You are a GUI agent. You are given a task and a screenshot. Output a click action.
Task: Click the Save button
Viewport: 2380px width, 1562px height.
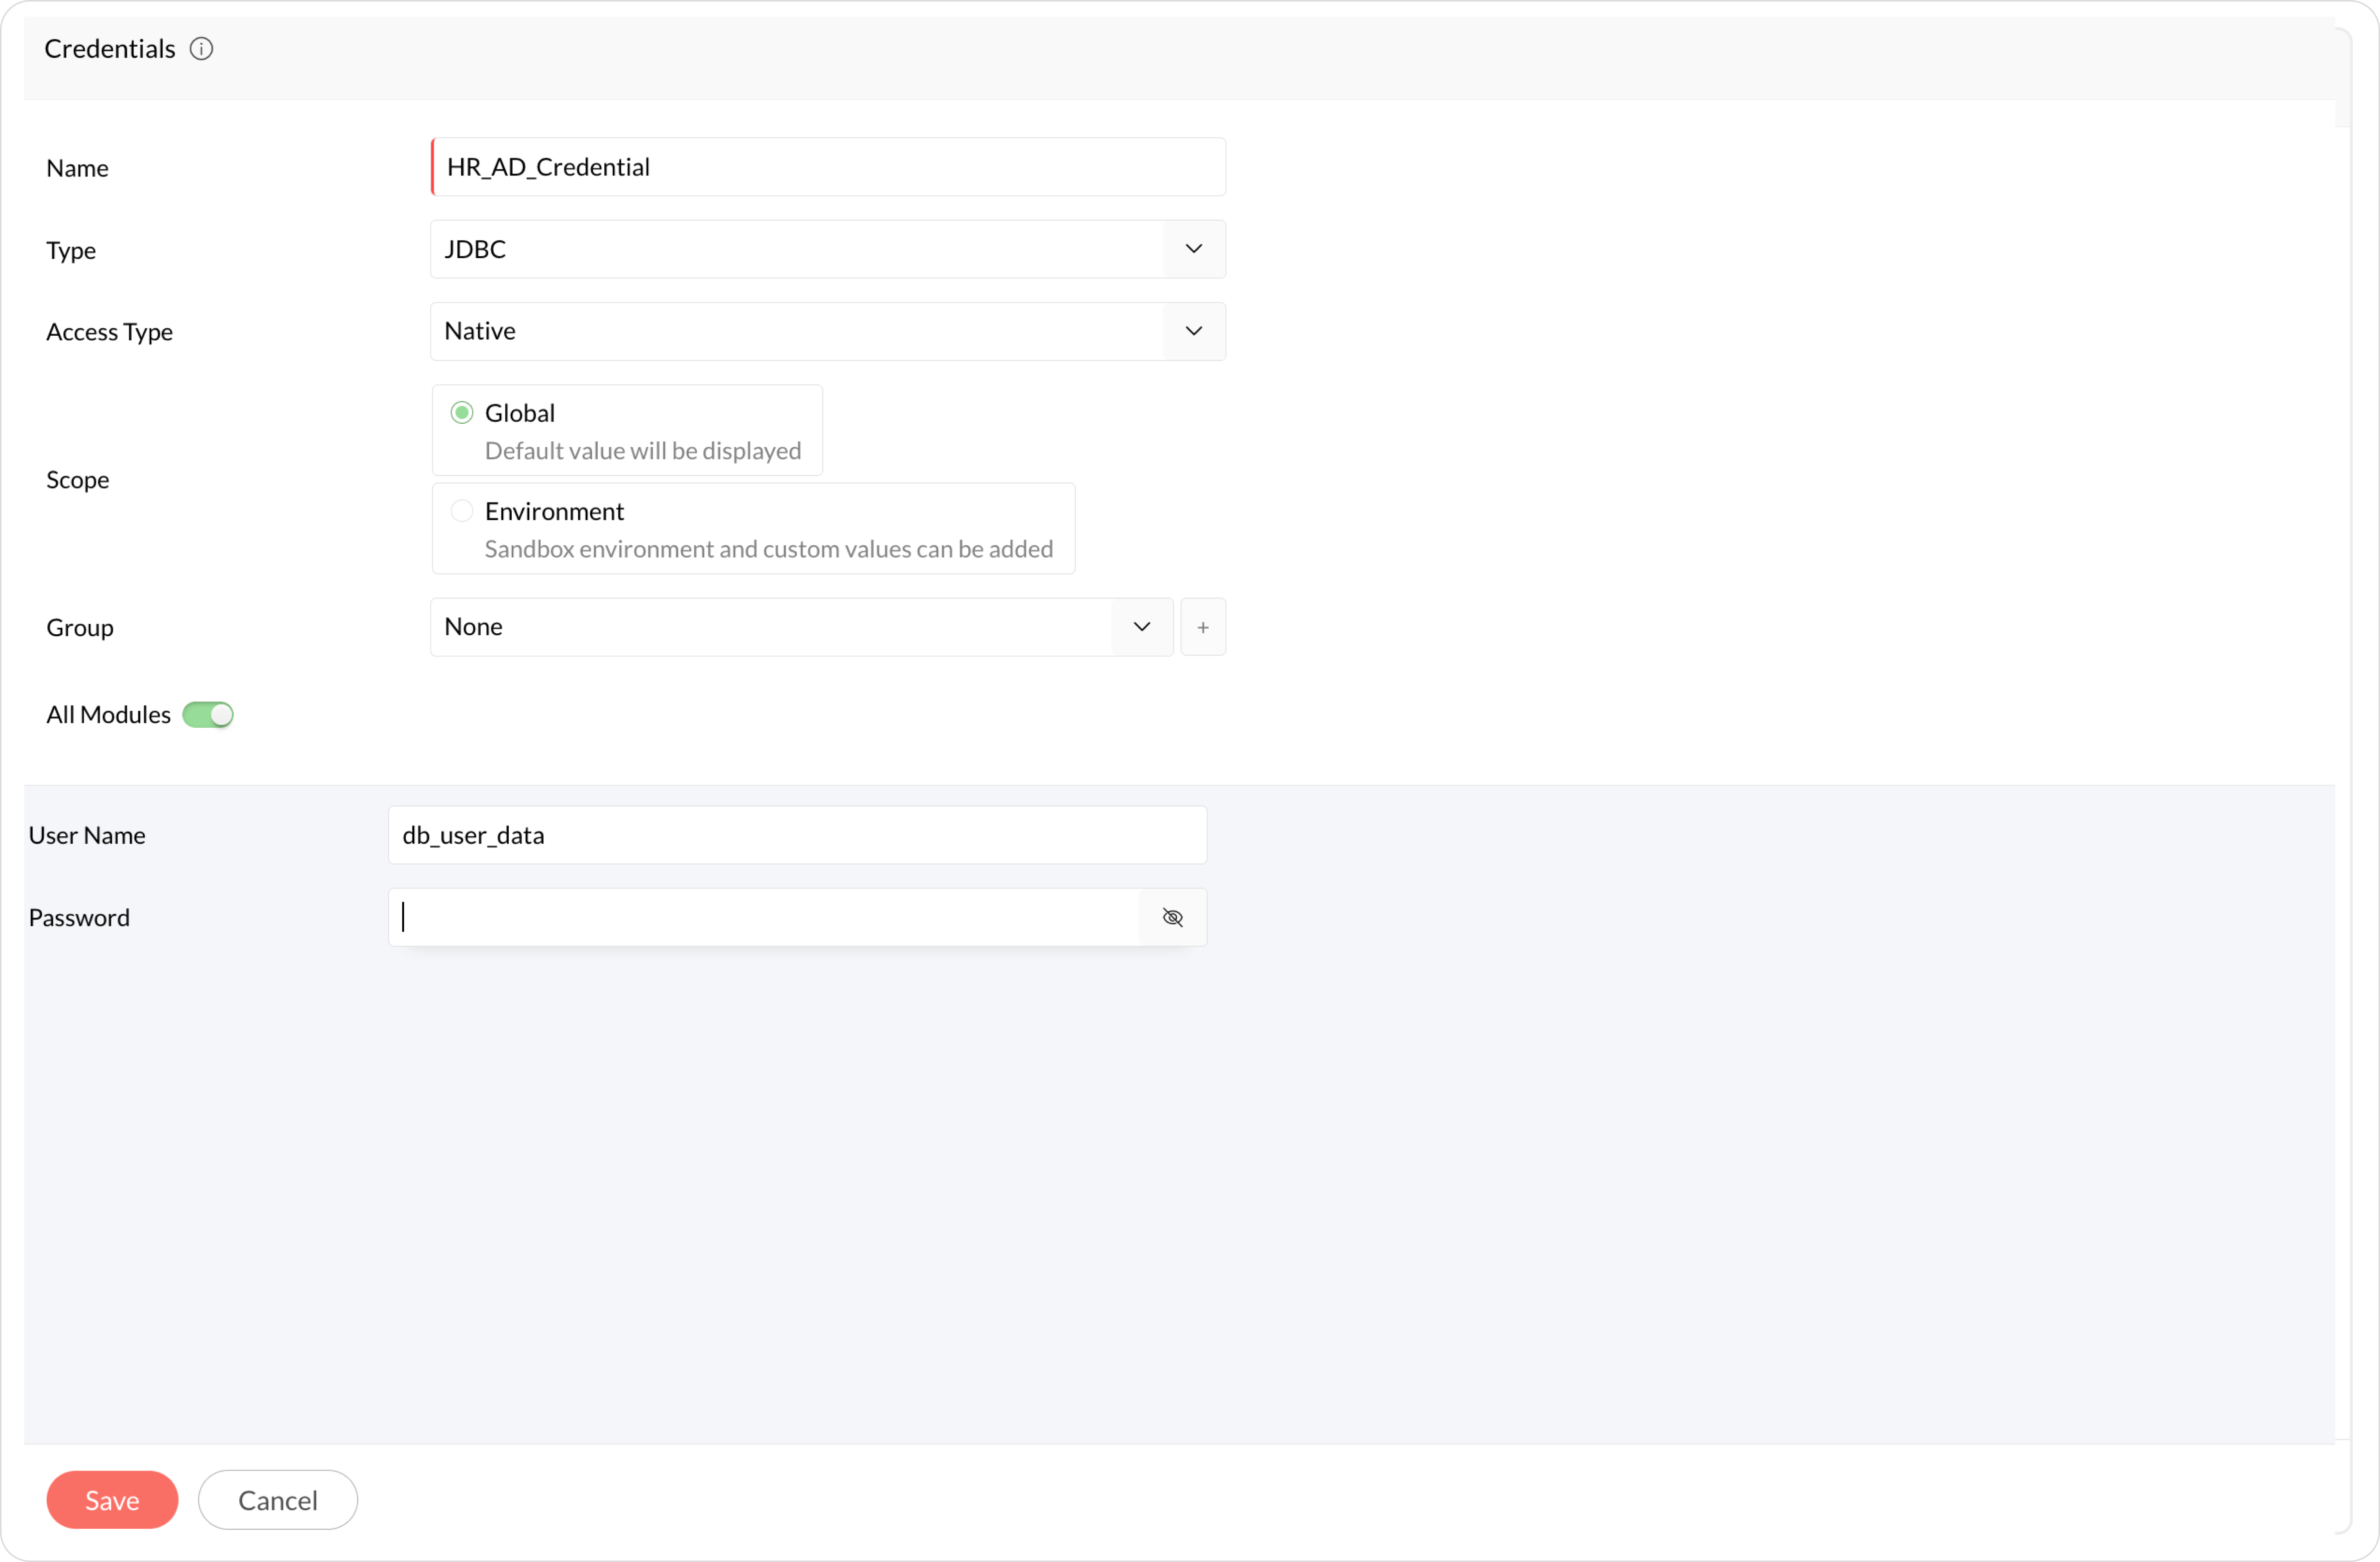[112, 1499]
